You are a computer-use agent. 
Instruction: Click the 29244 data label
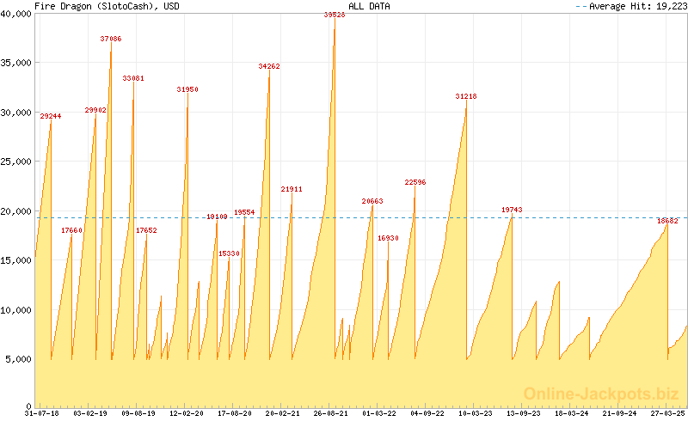[x=51, y=115]
